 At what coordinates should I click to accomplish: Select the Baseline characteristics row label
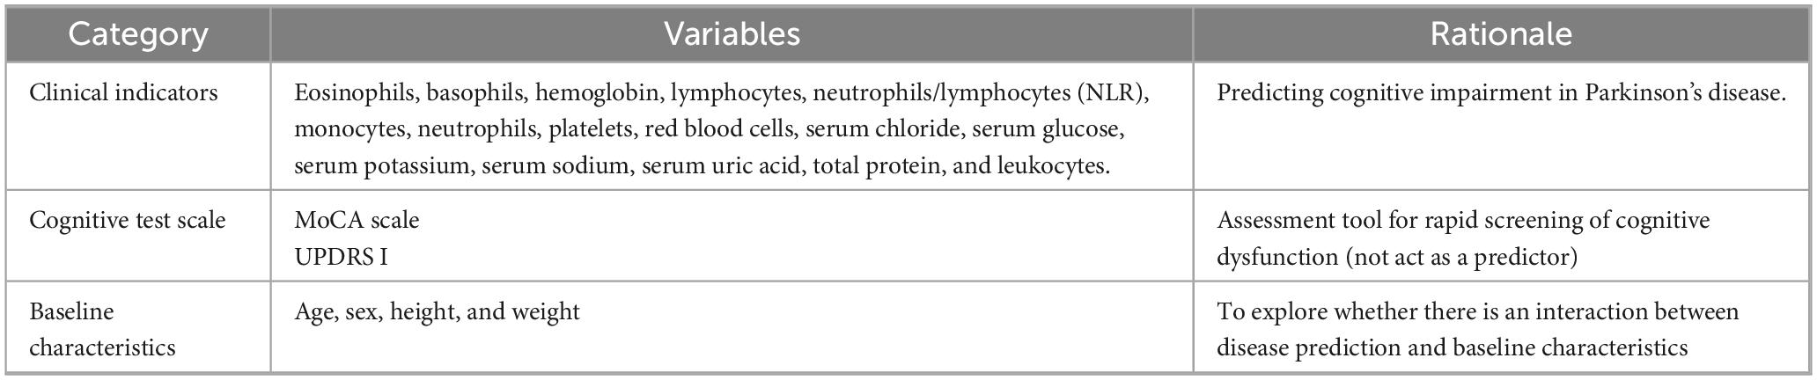tap(102, 330)
